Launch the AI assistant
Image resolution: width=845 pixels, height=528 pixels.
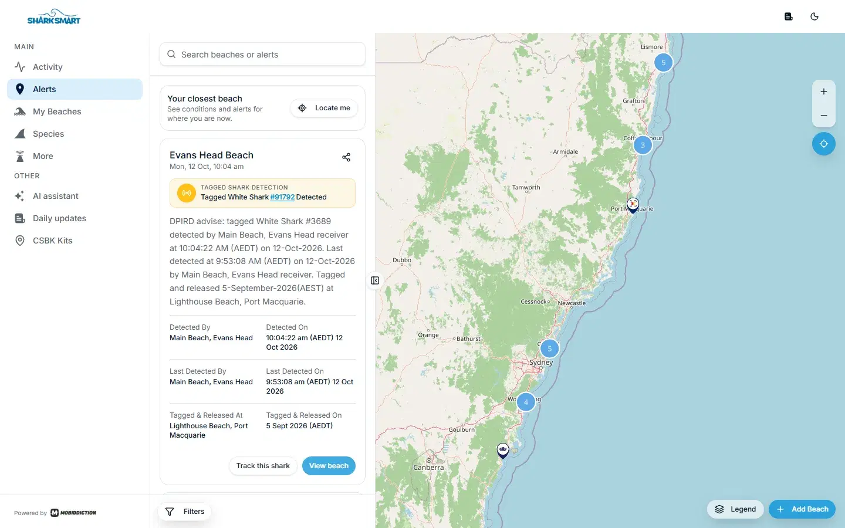coord(75,196)
